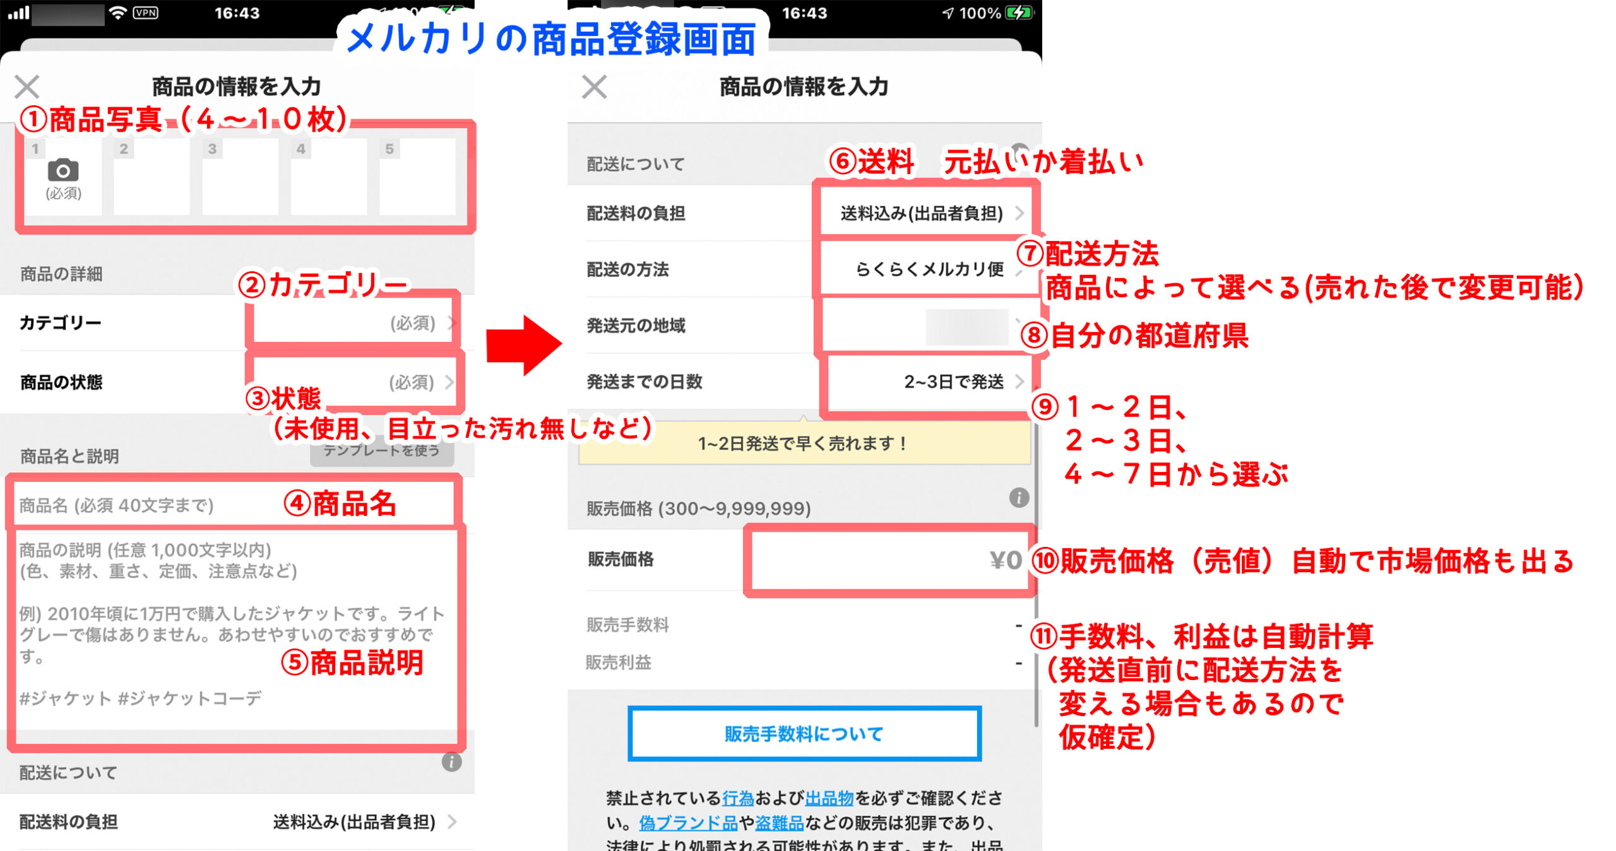Viewport: 1616px width, 851px height.
Task: Tap the テンプレートを使う button
Action: (382, 450)
